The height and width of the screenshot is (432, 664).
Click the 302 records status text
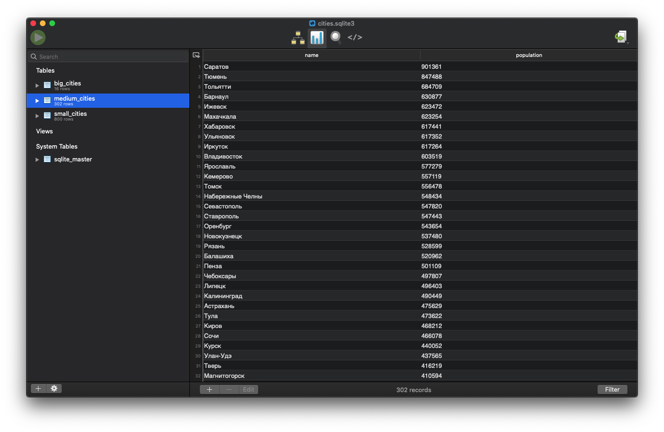click(414, 390)
